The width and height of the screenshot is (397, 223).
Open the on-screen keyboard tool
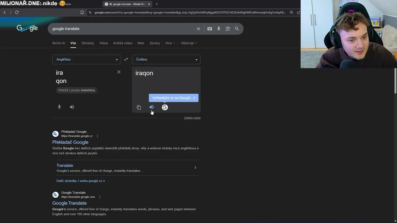point(210,29)
